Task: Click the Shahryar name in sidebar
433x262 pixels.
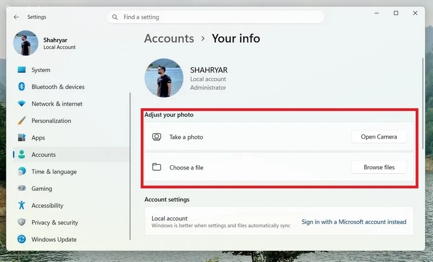Action: (x=55, y=40)
